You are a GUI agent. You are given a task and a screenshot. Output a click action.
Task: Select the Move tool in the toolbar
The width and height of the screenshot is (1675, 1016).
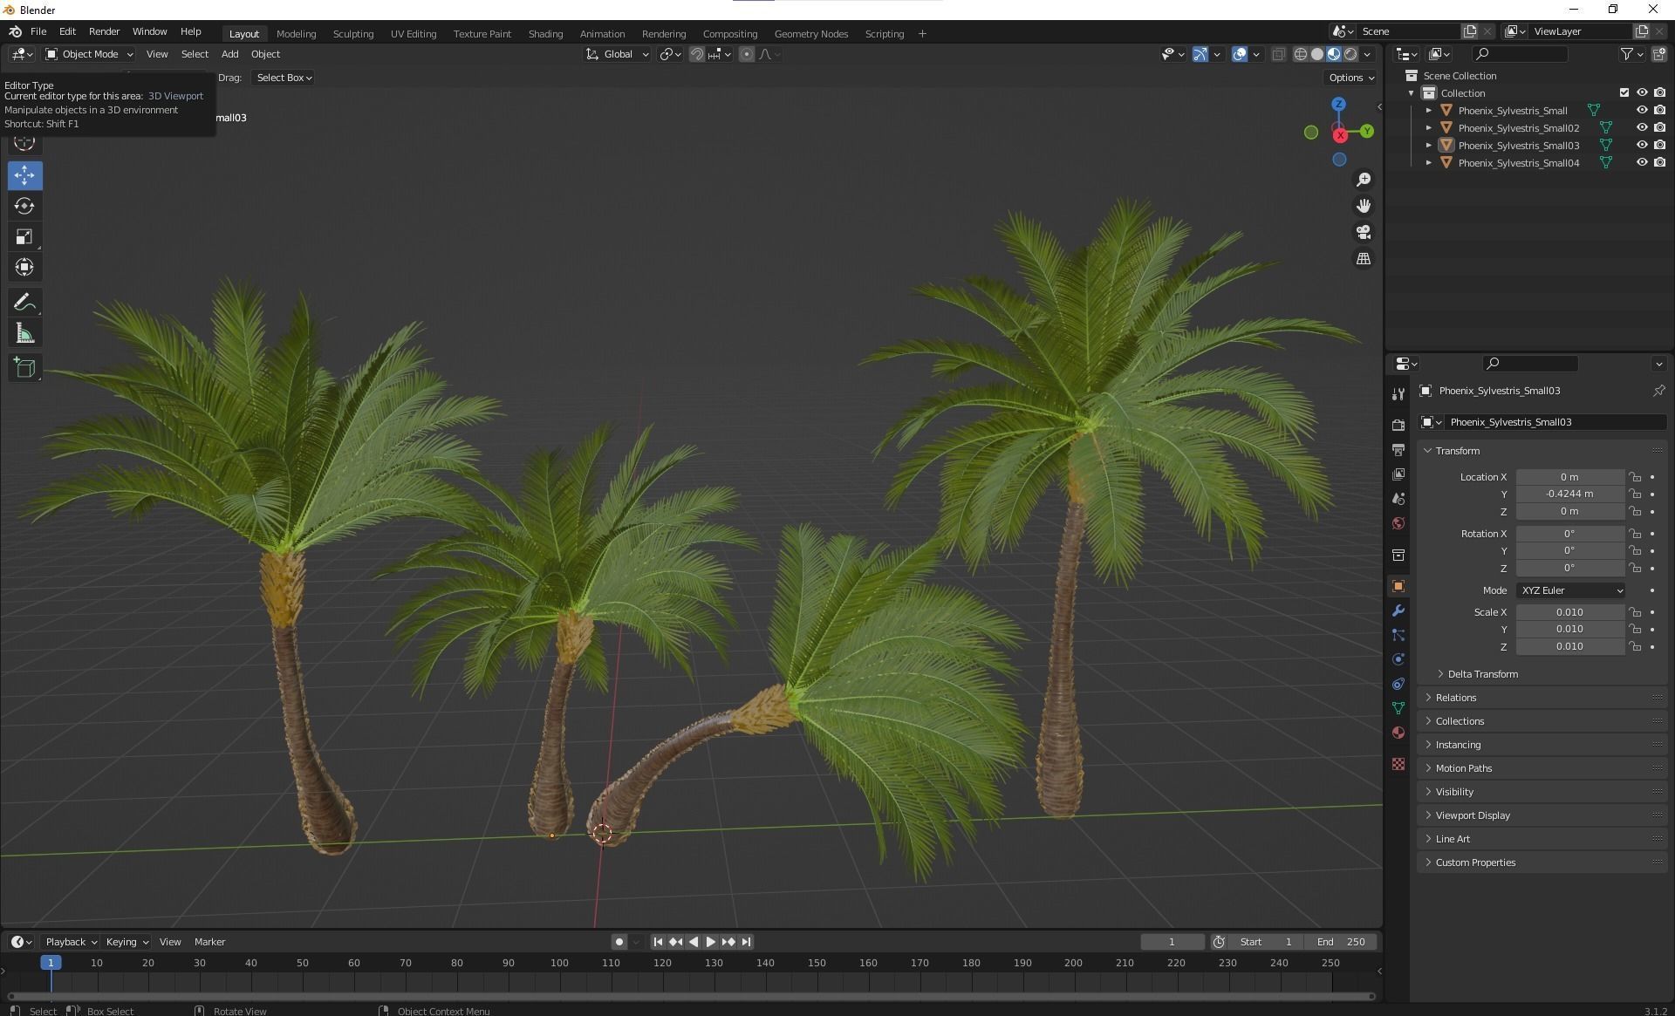(24, 175)
